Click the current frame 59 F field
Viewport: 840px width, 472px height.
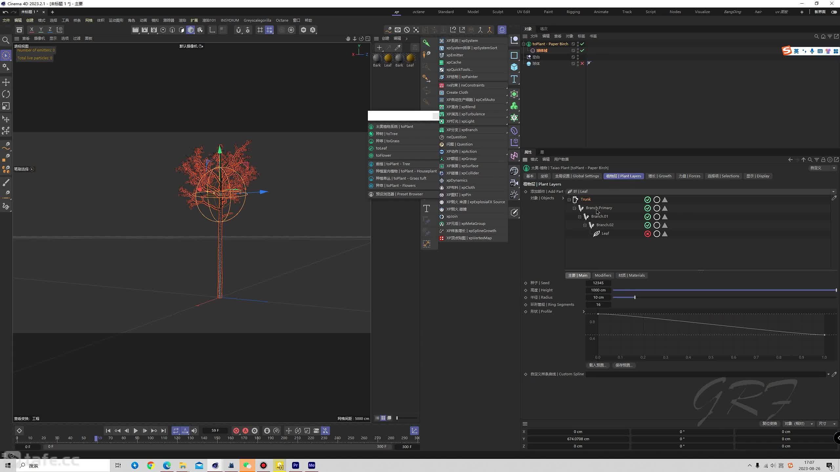[x=215, y=430]
